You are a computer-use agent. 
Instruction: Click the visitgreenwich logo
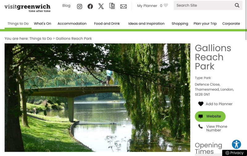(27, 8)
